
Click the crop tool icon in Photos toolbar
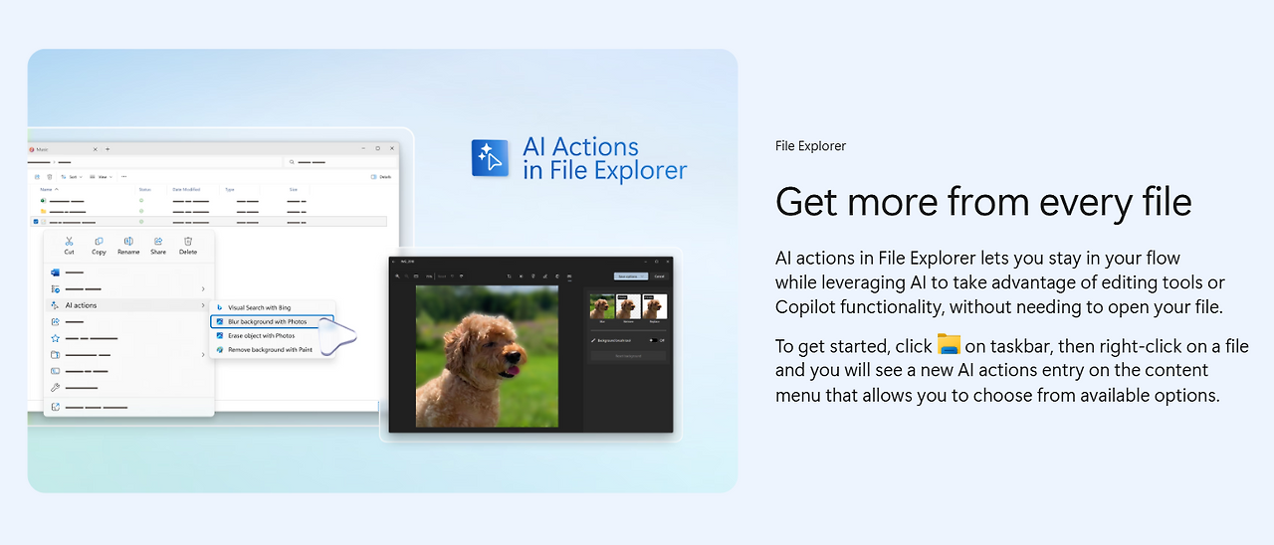click(509, 276)
